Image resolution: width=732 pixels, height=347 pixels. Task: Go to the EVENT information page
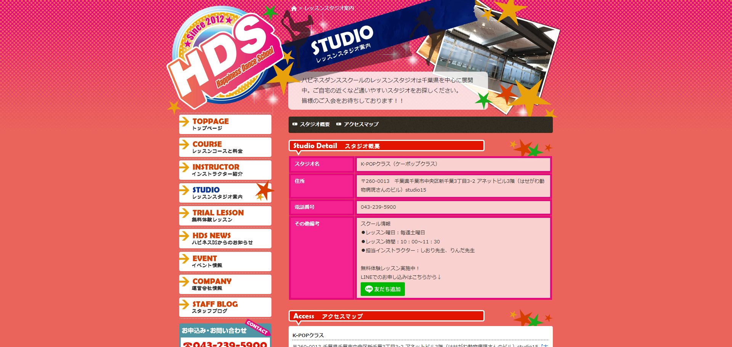tap(225, 261)
